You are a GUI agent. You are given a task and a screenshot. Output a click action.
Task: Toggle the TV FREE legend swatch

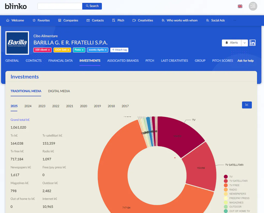pyautogui.click(x=226, y=185)
